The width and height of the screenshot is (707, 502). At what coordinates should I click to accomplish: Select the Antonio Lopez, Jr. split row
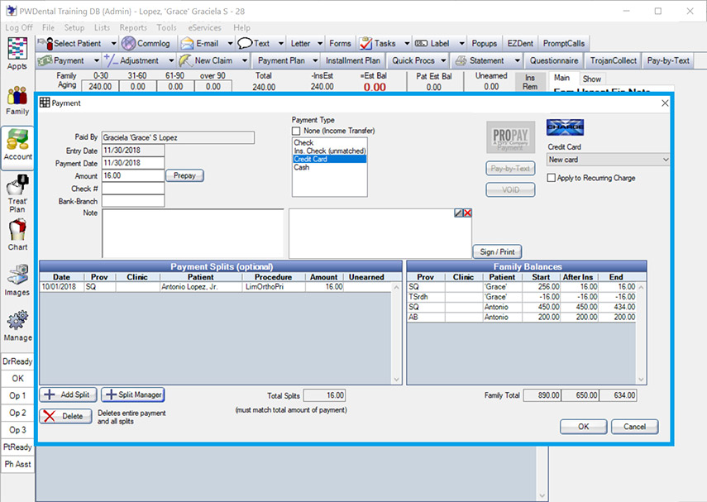216,287
